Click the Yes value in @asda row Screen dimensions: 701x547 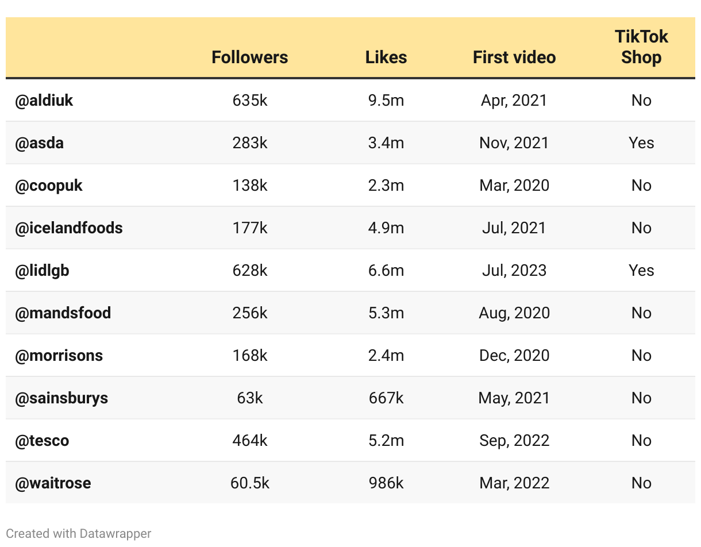tap(641, 143)
